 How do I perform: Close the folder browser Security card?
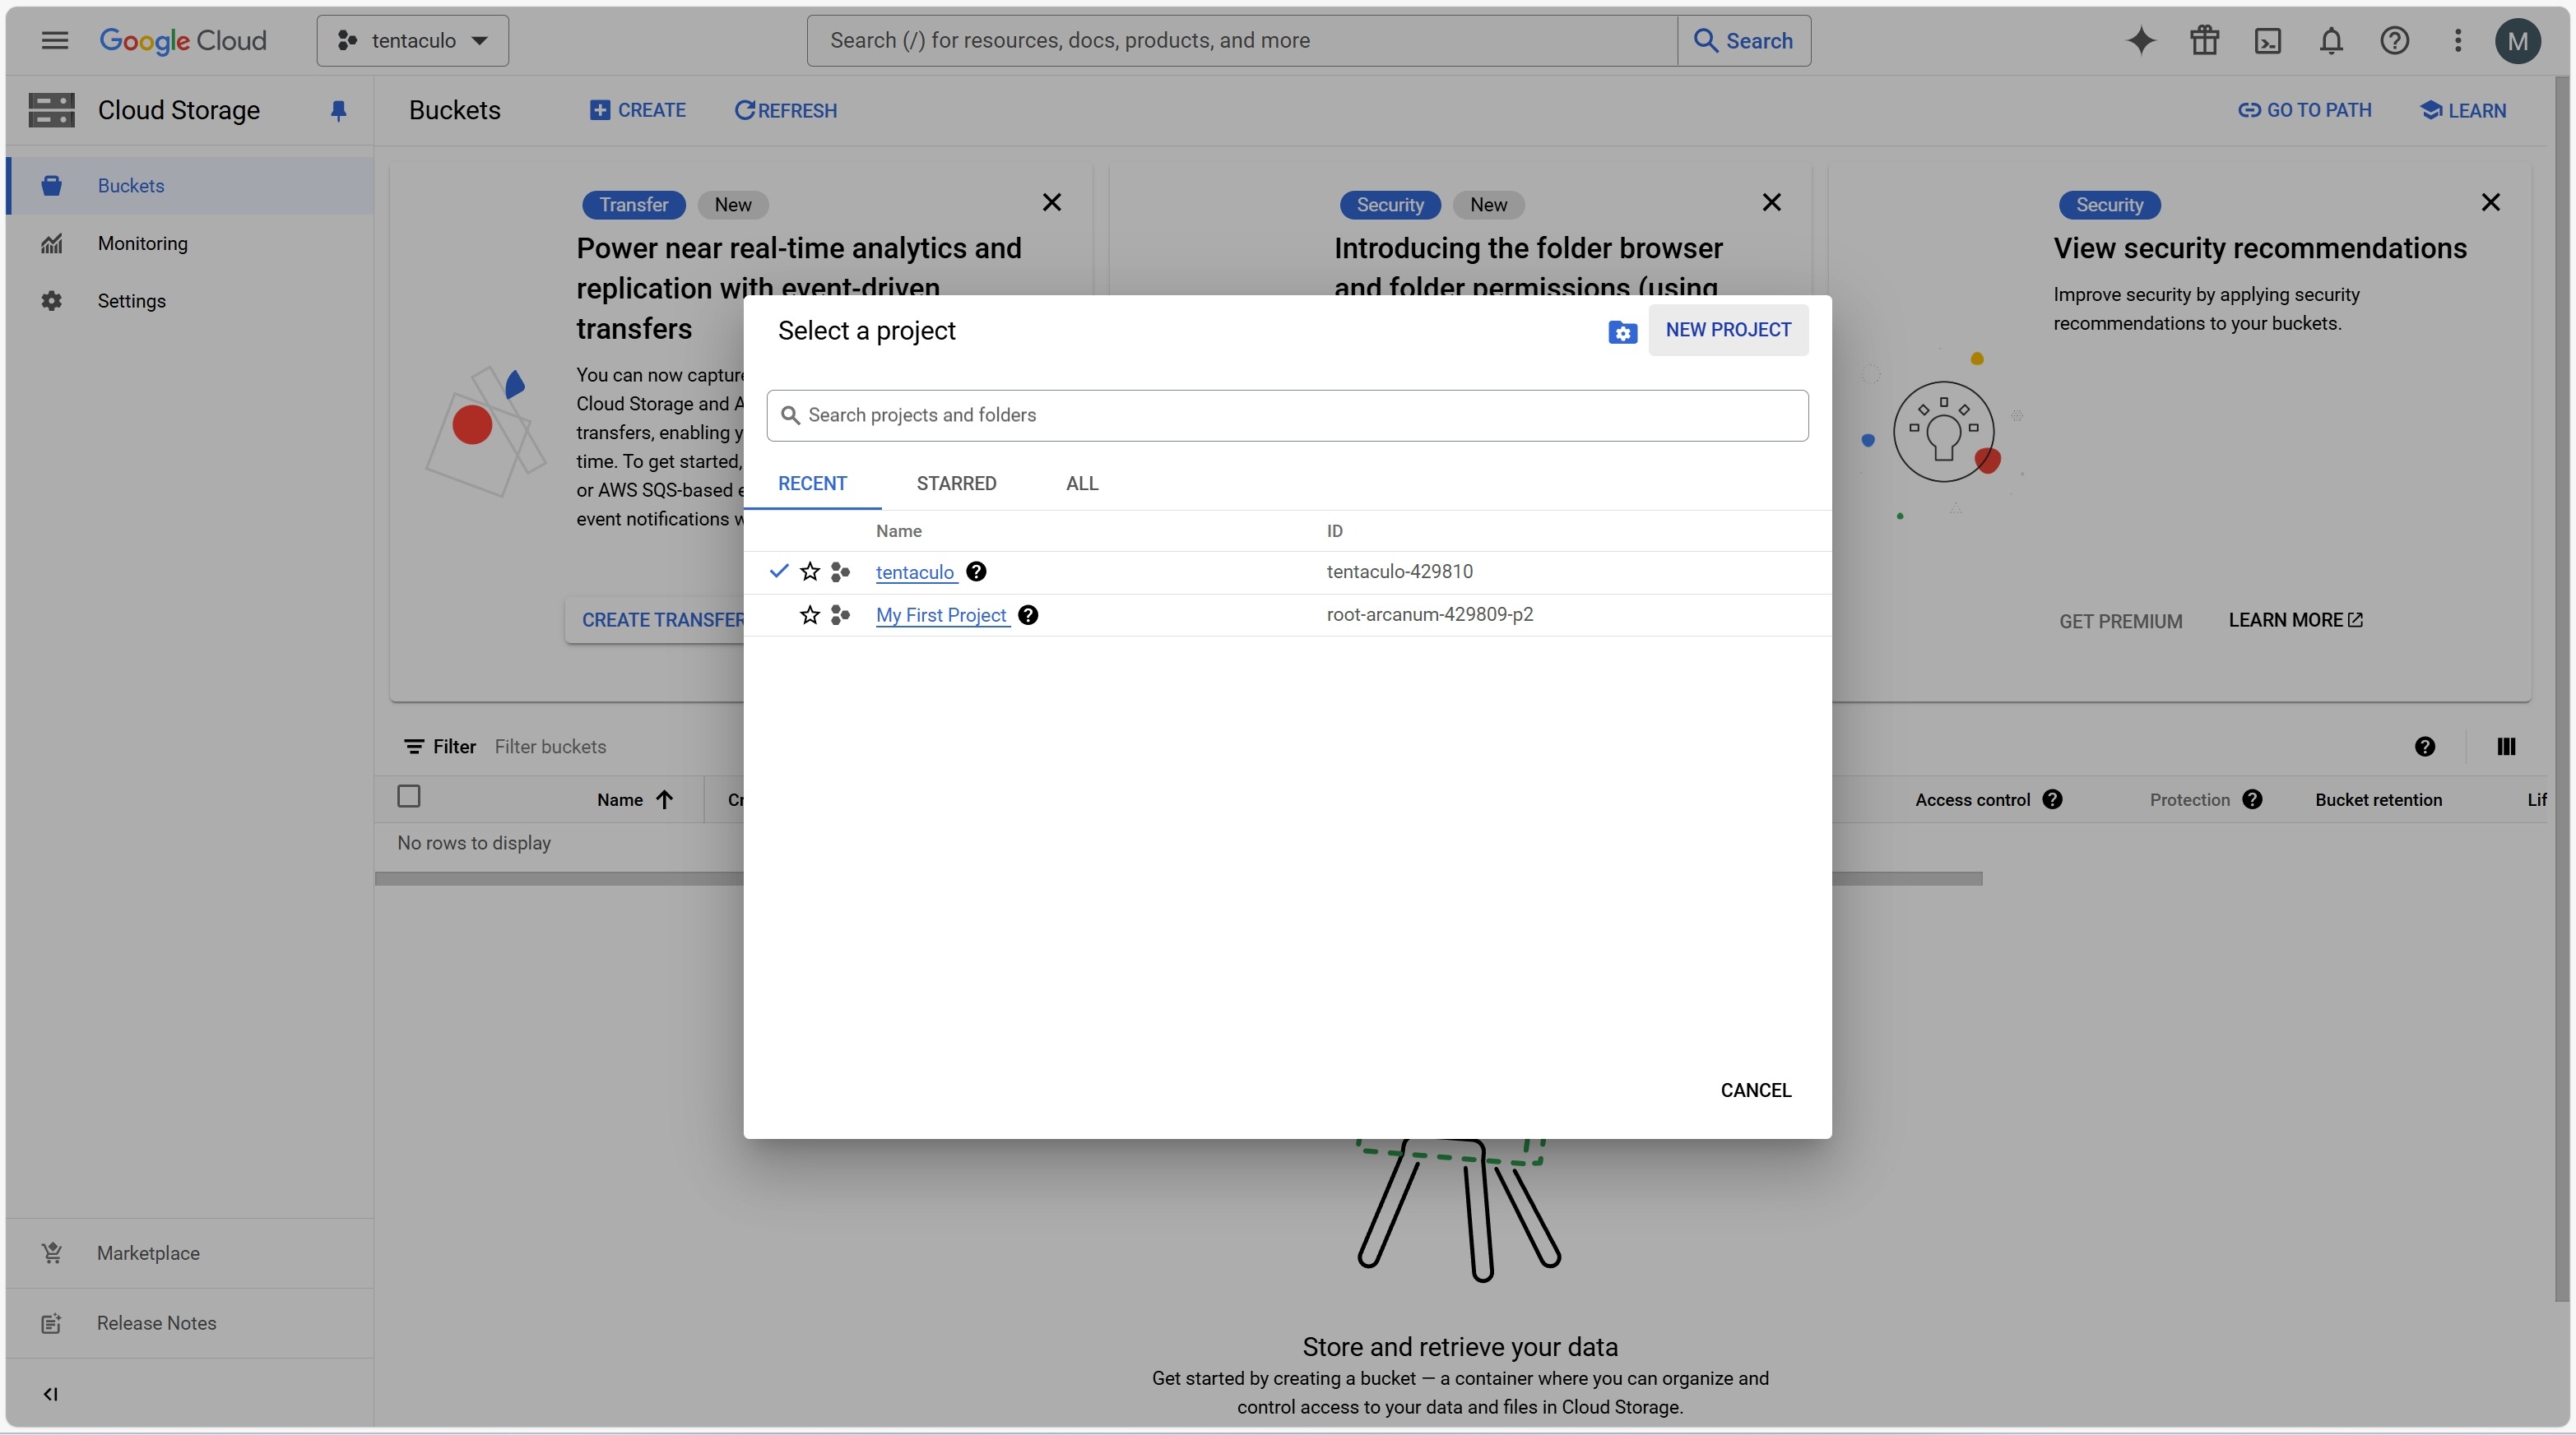tap(1771, 203)
